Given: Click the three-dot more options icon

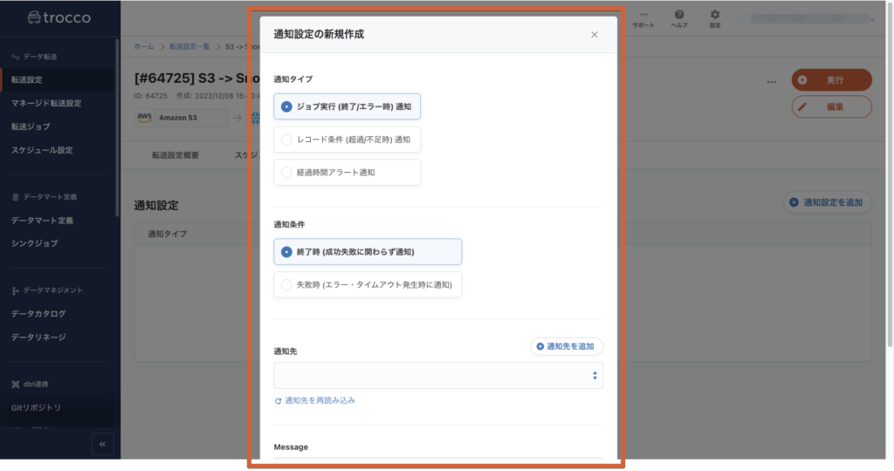Looking at the screenshot, I should coord(771,82).
